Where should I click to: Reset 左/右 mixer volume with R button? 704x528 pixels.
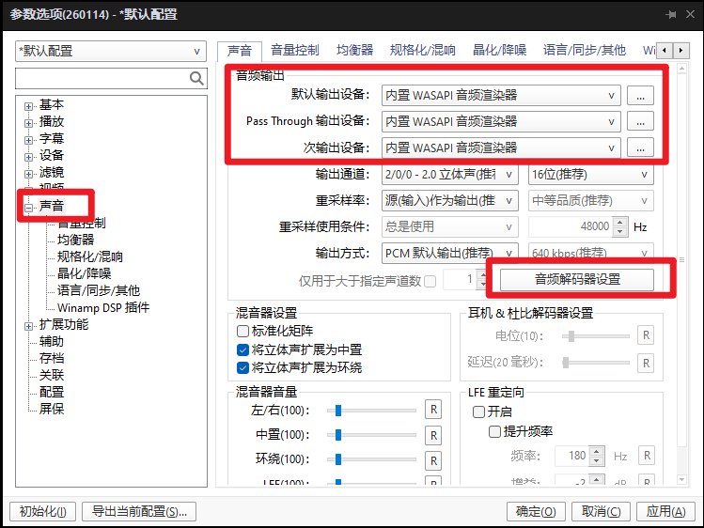pyautogui.click(x=433, y=410)
